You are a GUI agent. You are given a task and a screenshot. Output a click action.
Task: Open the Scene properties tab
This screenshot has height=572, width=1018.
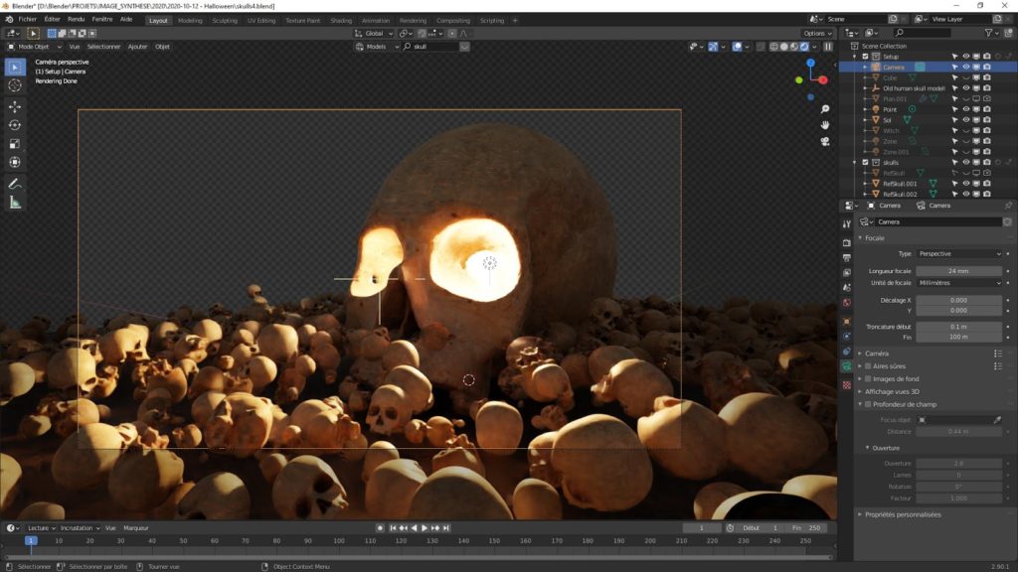[x=847, y=287]
